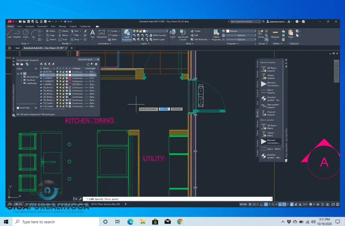Toggle lock for layer 2-LINIE025
The width and height of the screenshot is (345, 226).
(63, 81)
